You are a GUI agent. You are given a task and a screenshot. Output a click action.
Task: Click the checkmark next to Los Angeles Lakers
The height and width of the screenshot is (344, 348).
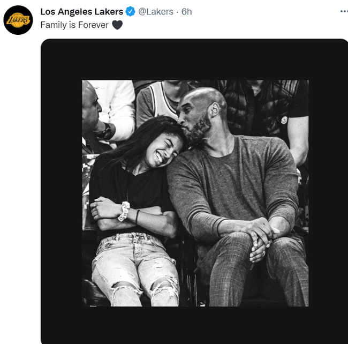(130, 12)
